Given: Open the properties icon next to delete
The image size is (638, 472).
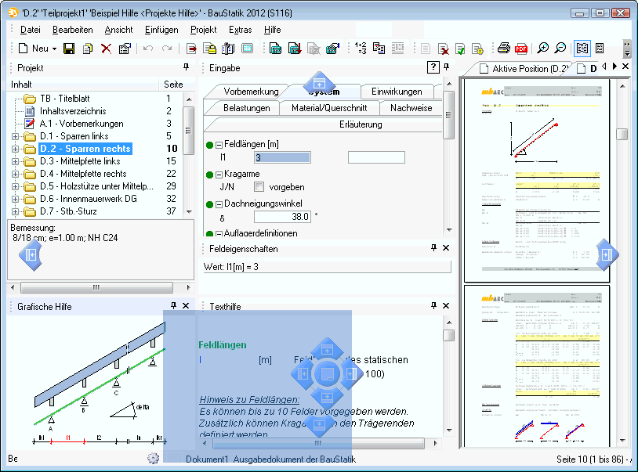Looking at the screenshot, I should point(125,49).
